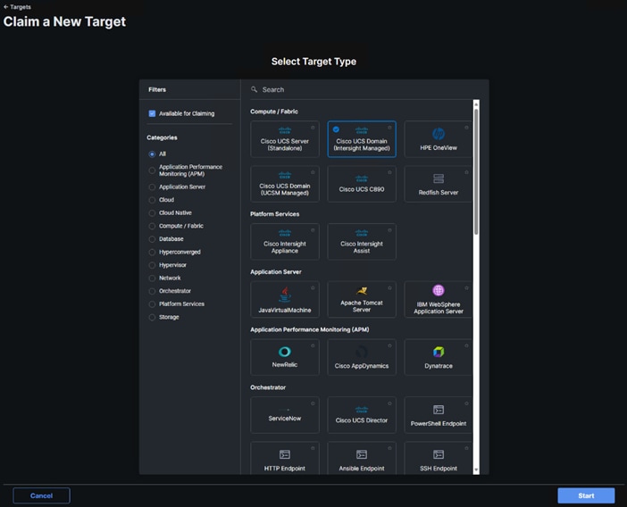
Task: Filter by Application Performance Monitoring (APM)
Action: coord(152,170)
